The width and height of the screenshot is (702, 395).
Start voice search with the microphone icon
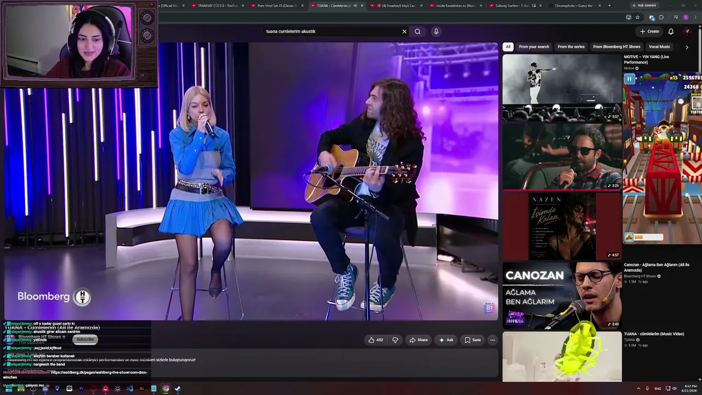(x=436, y=31)
